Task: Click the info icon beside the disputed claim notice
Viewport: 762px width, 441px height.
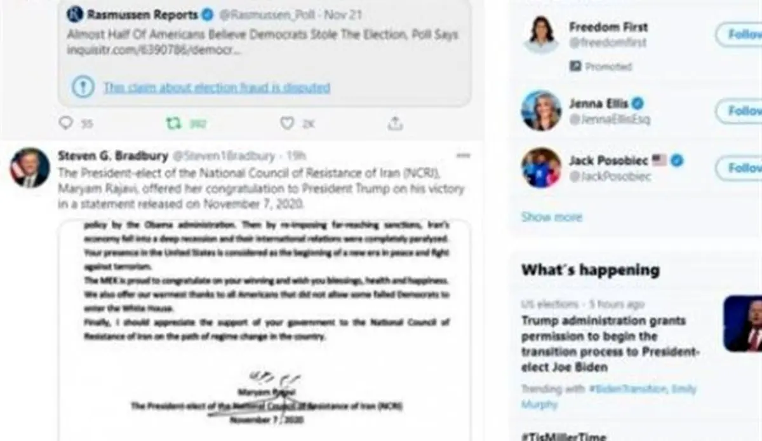Action: point(83,87)
